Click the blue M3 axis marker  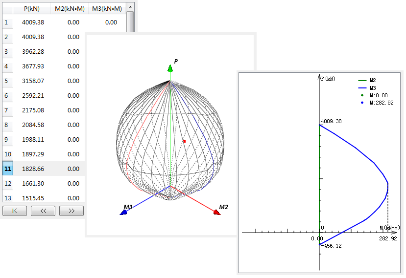(x=123, y=213)
